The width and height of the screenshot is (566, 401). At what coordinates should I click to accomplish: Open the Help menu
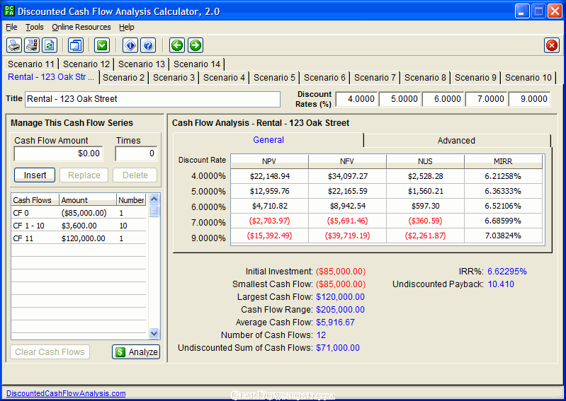(126, 27)
